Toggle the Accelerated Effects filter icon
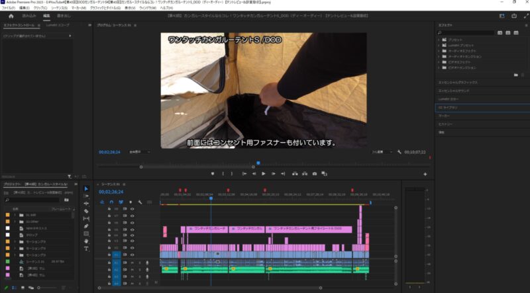The width and height of the screenshot is (530, 293). 500,33
